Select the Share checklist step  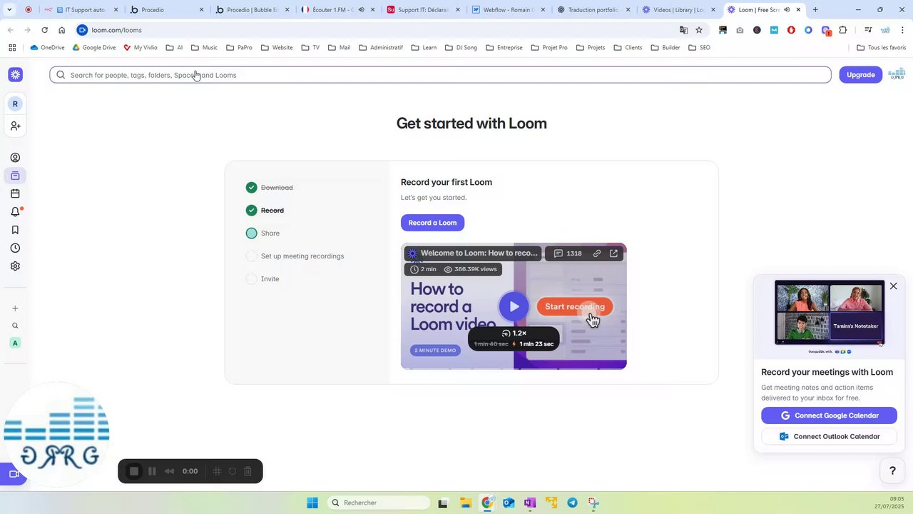[262, 233]
